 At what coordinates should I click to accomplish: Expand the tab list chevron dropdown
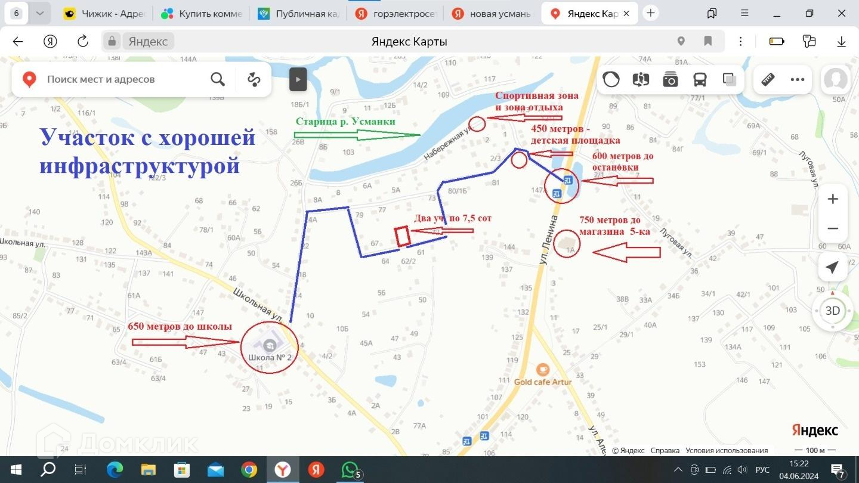pos(39,13)
